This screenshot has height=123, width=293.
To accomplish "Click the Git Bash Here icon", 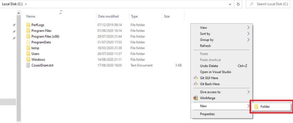I will (195, 84).
